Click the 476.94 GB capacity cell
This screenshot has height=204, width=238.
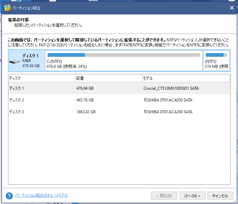click(x=85, y=88)
